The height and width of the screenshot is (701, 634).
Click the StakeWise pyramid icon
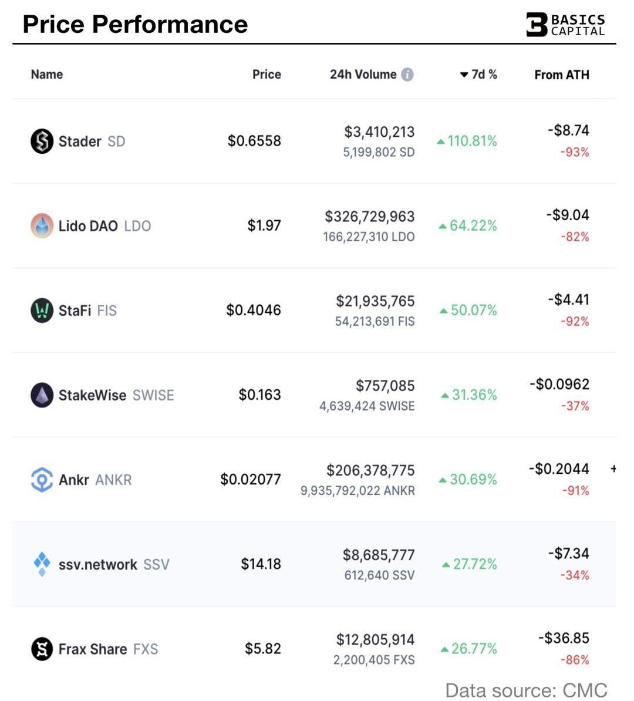(x=42, y=395)
